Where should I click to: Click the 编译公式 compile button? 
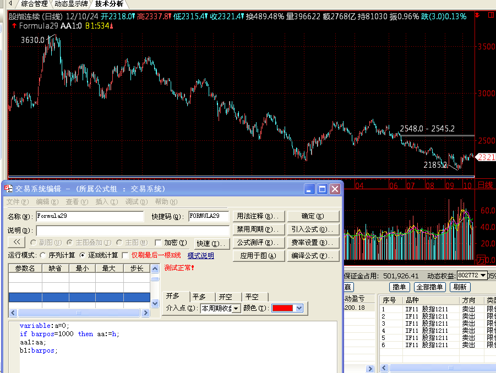coord(313,256)
